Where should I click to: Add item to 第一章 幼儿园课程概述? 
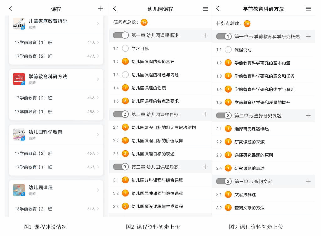pyautogui.click(x=205, y=35)
